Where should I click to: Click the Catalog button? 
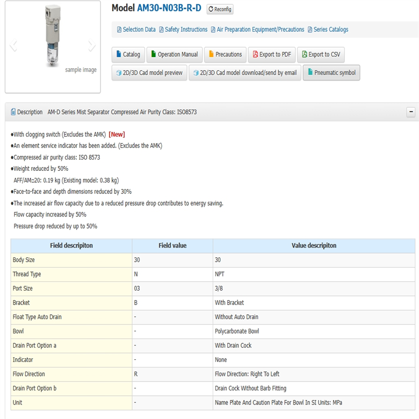coord(128,54)
